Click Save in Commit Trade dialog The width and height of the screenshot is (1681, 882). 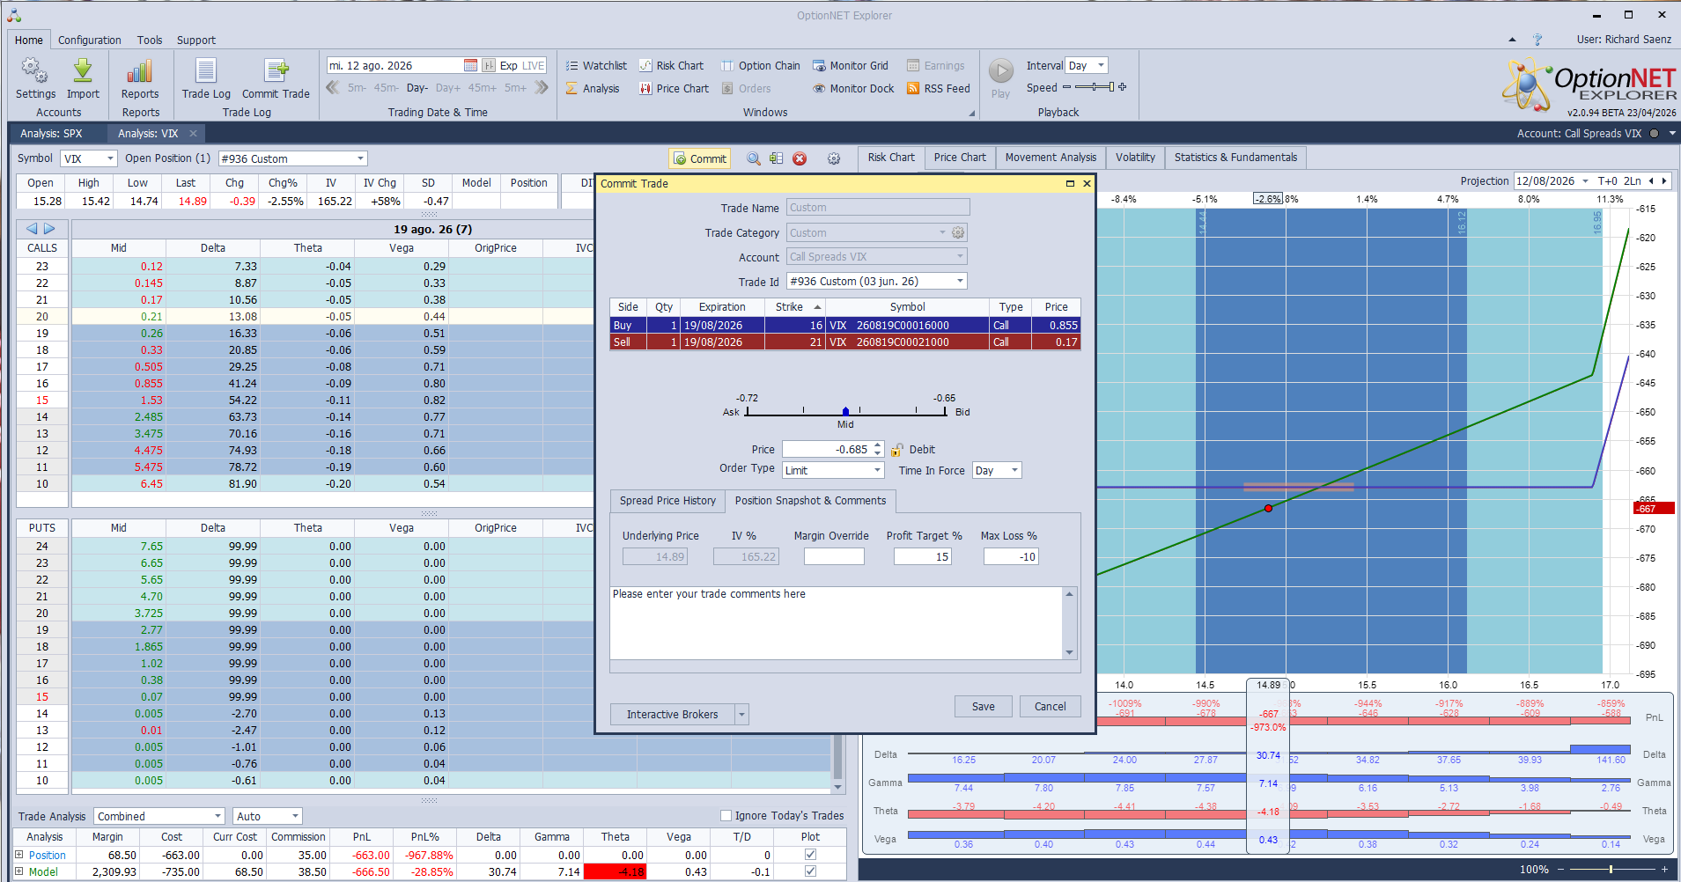(984, 706)
